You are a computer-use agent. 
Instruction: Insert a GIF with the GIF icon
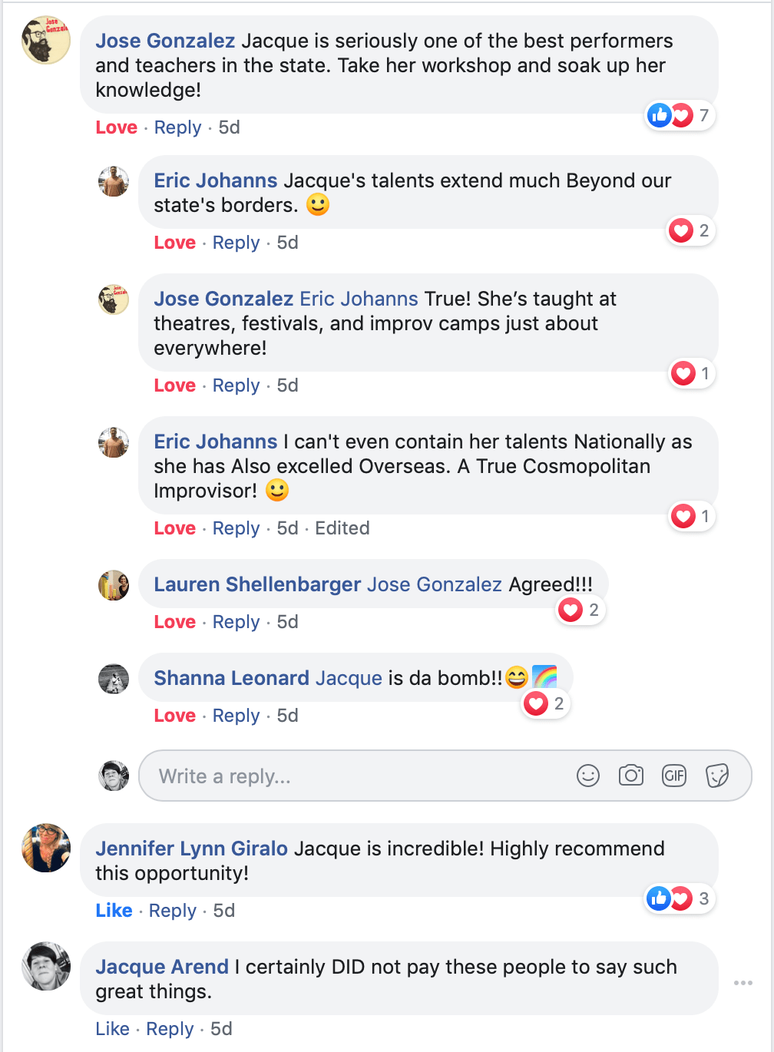[674, 776]
